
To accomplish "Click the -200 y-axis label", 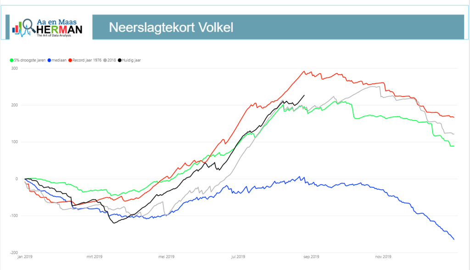I will tap(14, 253).
